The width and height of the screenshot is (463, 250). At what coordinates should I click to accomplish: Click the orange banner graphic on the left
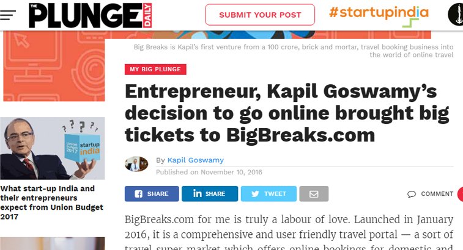(53, 67)
